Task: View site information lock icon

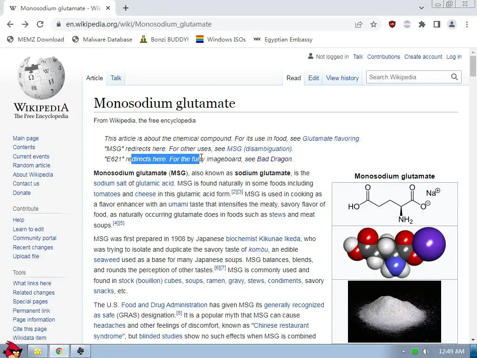Action: [x=59, y=24]
